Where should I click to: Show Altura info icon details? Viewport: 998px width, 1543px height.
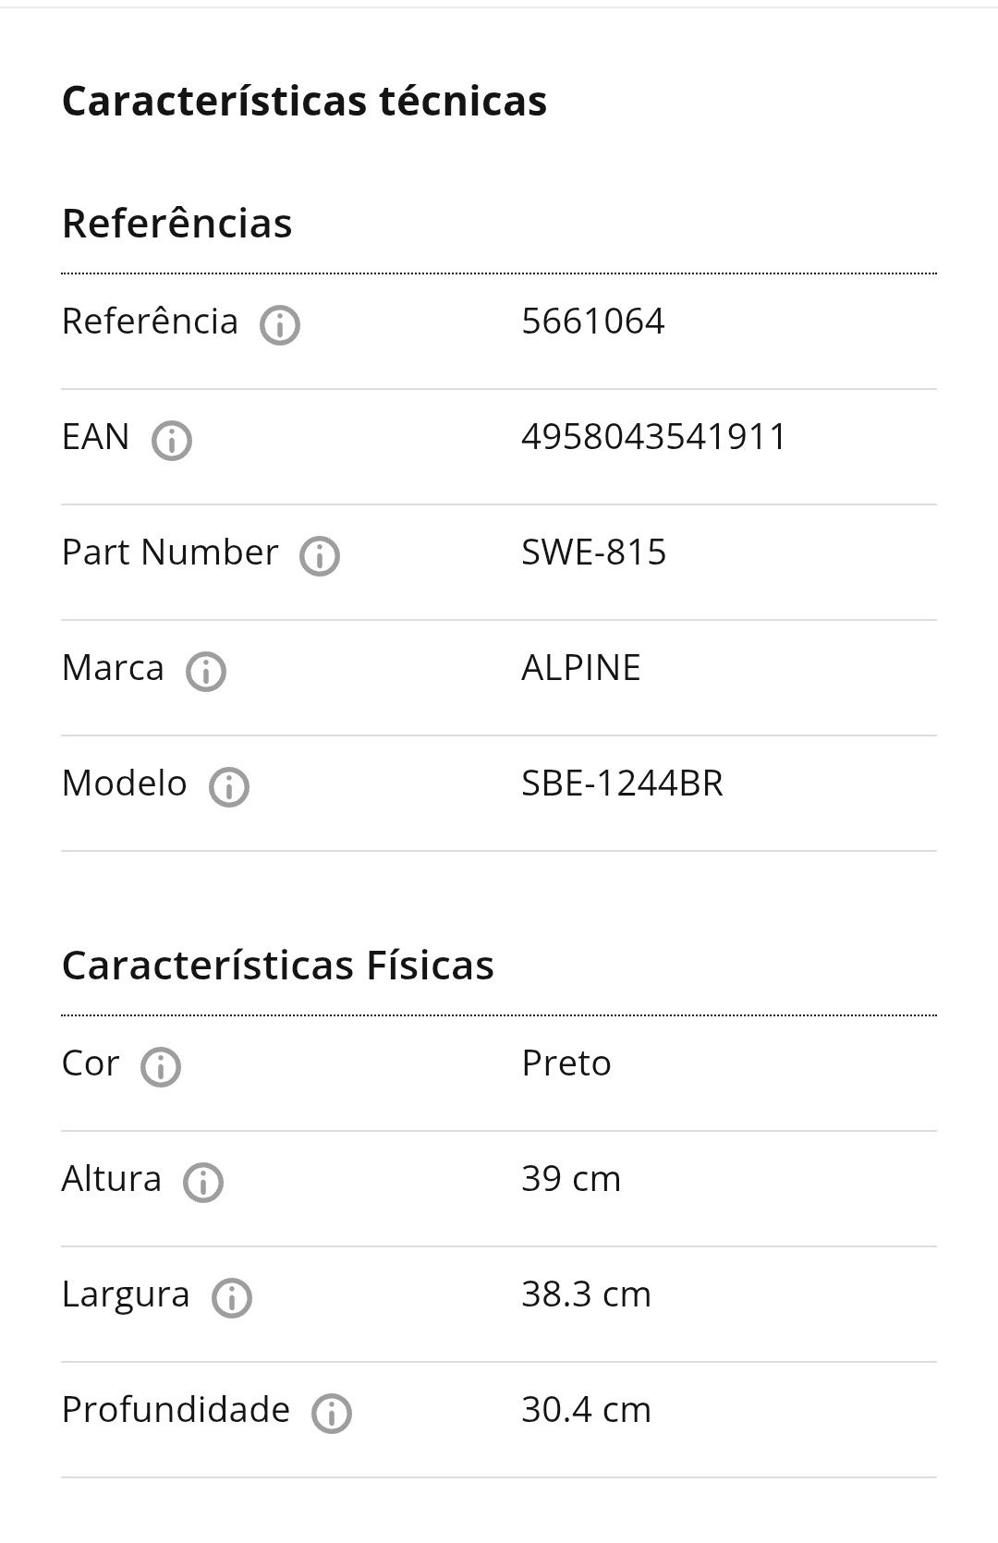pos(203,1183)
